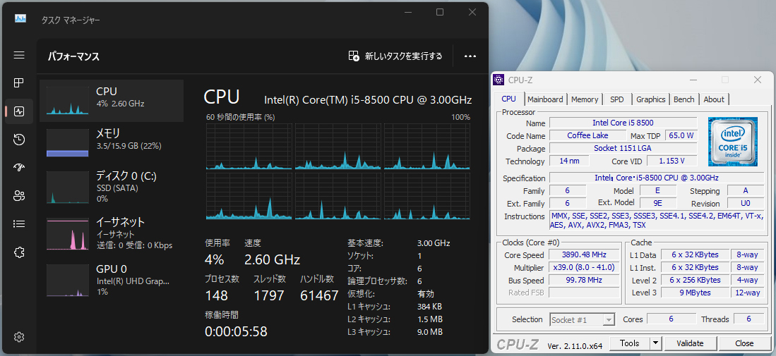The image size is (776, 356).
Task: Switch to the Memory tab in CPU-Z
Action: click(585, 99)
